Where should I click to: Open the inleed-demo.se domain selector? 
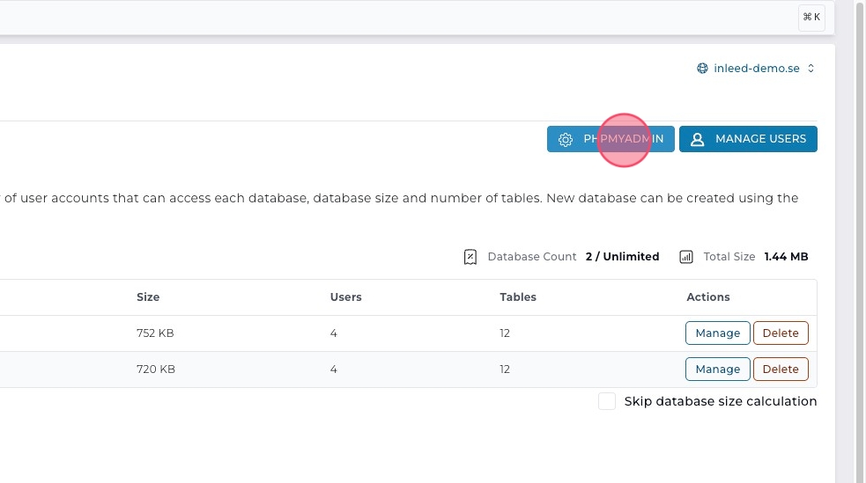756,69
